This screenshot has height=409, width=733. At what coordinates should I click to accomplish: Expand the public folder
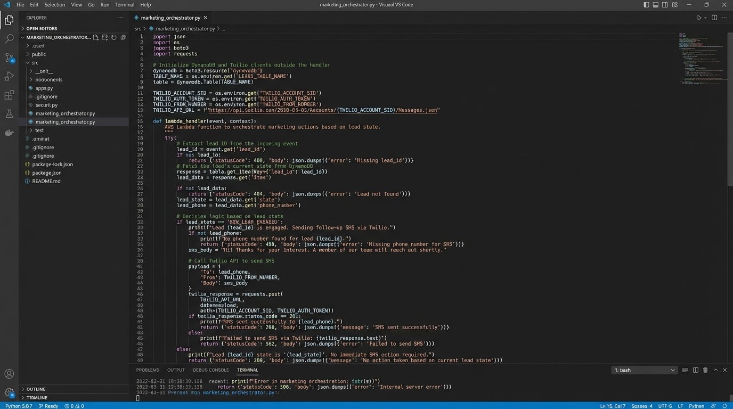(x=38, y=54)
